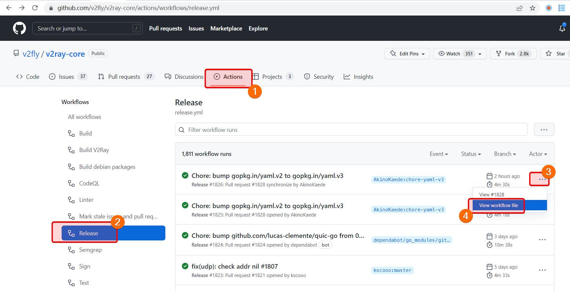Image resolution: width=570 pixels, height=291 pixels.
Task: Open the notifications bell
Action: [562, 29]
